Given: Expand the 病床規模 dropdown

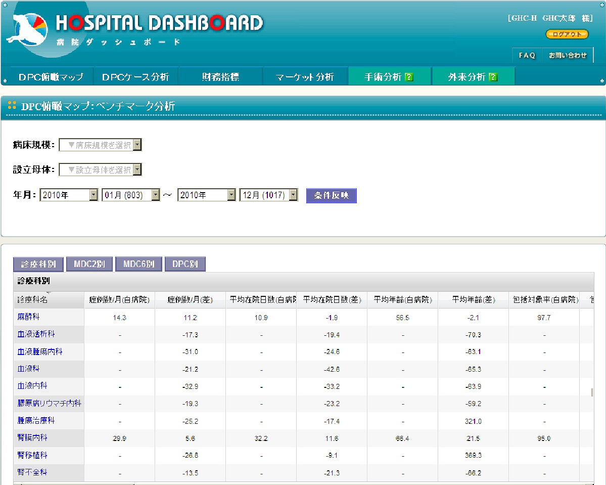Looking at the screenshot, I should click(x=101, y=145).
